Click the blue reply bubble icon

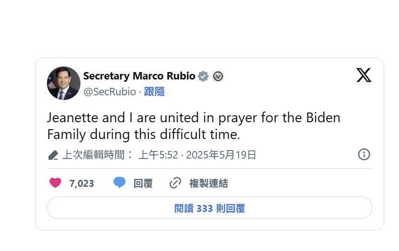pos(120,183)
